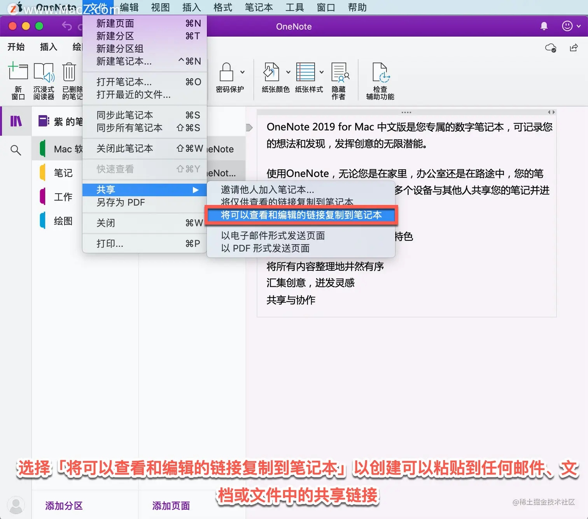Open the 窗口 menu
Viewport: 588px width, 519px height.
pyautogui.click(x=326, y=7)
